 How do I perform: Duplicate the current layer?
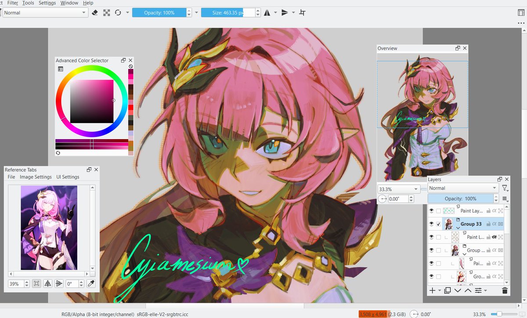coord(448,290)
